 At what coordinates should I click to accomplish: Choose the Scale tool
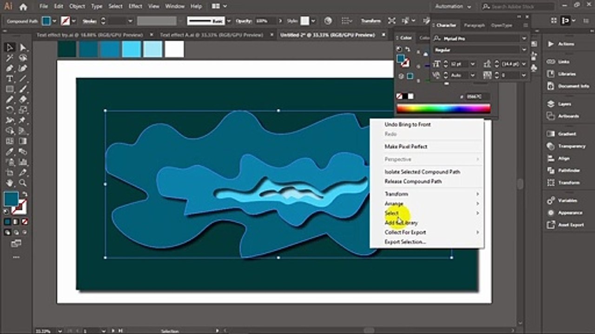[23, 110]
